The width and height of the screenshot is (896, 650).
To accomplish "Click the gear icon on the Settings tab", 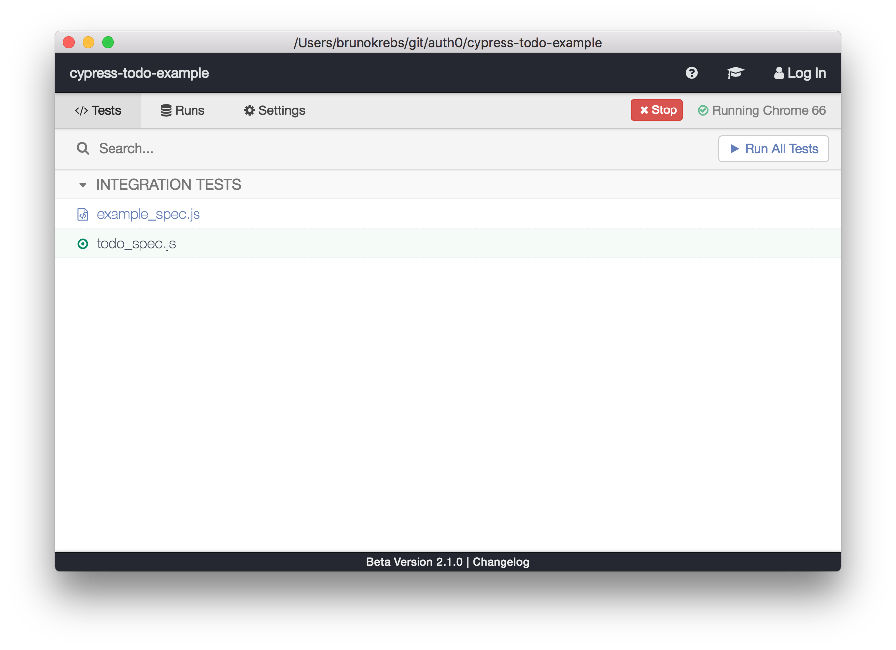I will tap(249, 110).
